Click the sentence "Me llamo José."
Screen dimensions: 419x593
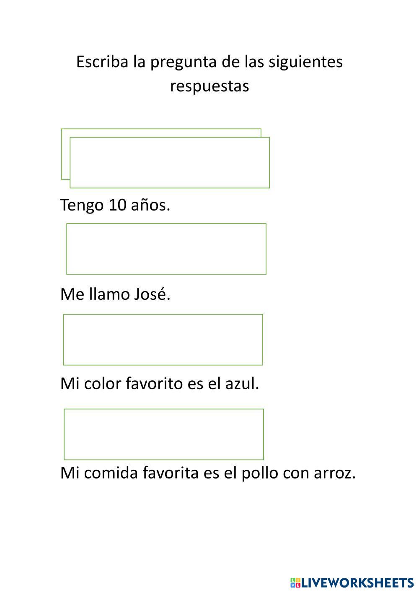point(115,294)
